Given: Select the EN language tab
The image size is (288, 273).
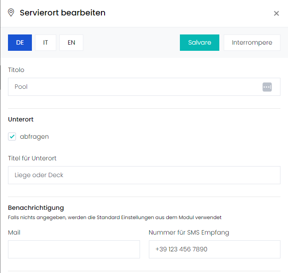Looking at the screenshot, I should click(71, 43).
